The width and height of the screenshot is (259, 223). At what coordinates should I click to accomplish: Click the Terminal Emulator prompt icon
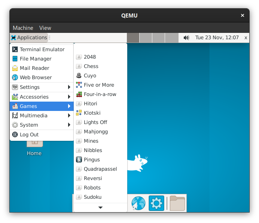15,49
